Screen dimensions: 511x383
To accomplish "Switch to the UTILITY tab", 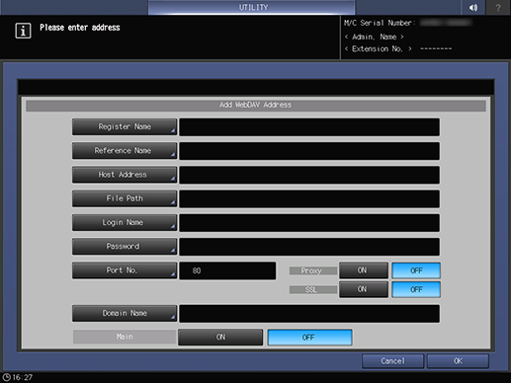I will [252, 7].
